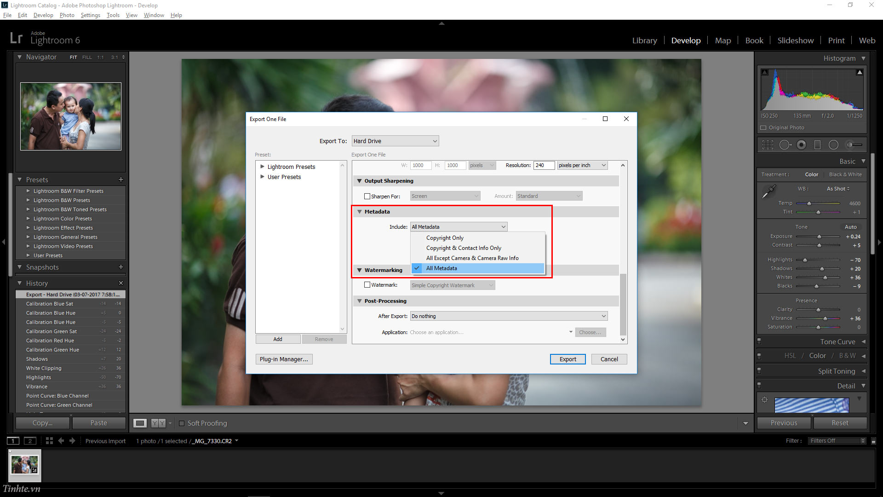Open the pixels per inch dropdown
883x497 pixels.
tap(582, 165)
